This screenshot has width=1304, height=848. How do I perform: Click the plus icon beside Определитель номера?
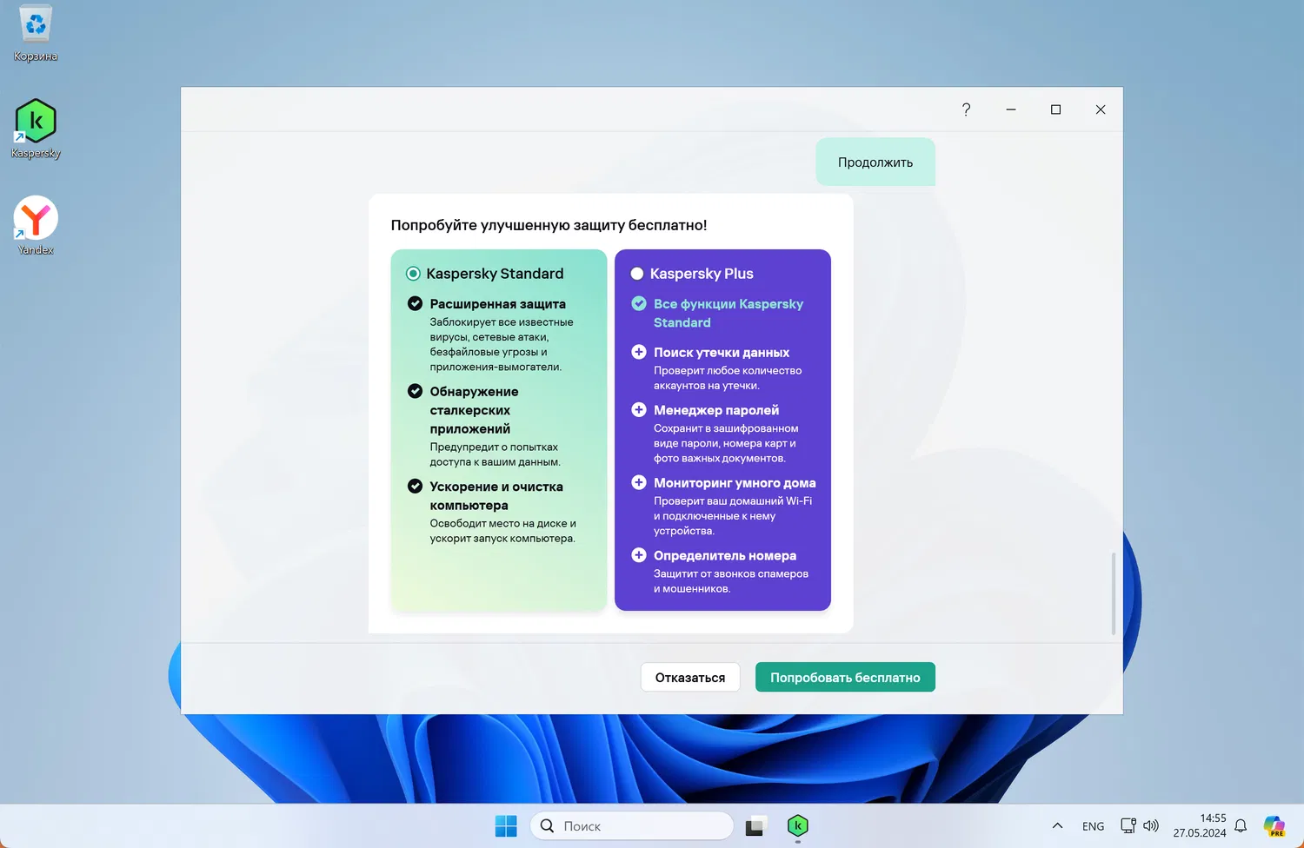[x=639, y=555]
